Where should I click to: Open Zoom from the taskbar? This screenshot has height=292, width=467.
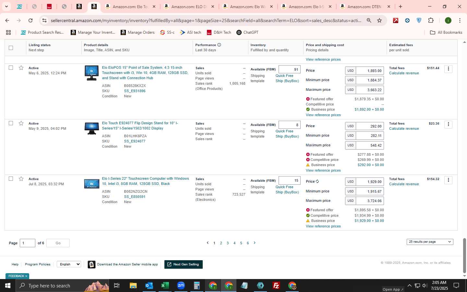(181, 286)
